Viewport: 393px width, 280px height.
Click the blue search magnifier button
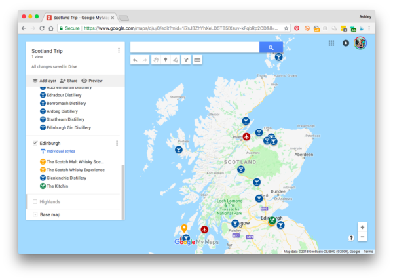[x=271, y=47]
